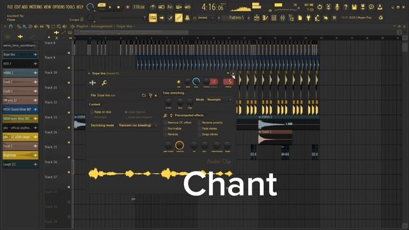Toggle the highlighted typing keyboard icon
The height and width of the screenshot is (230, 409).
153,18
